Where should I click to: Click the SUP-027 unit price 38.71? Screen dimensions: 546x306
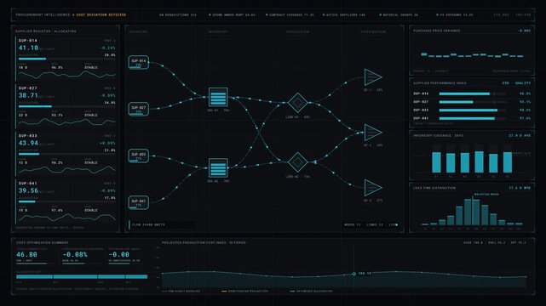[29, 95]
